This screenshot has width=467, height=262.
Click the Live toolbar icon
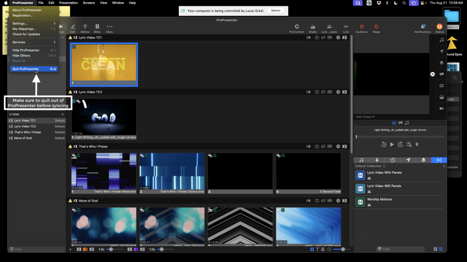346,29
